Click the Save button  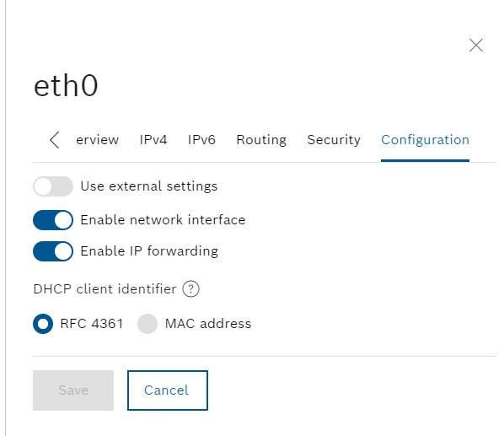tap(73, 390)
